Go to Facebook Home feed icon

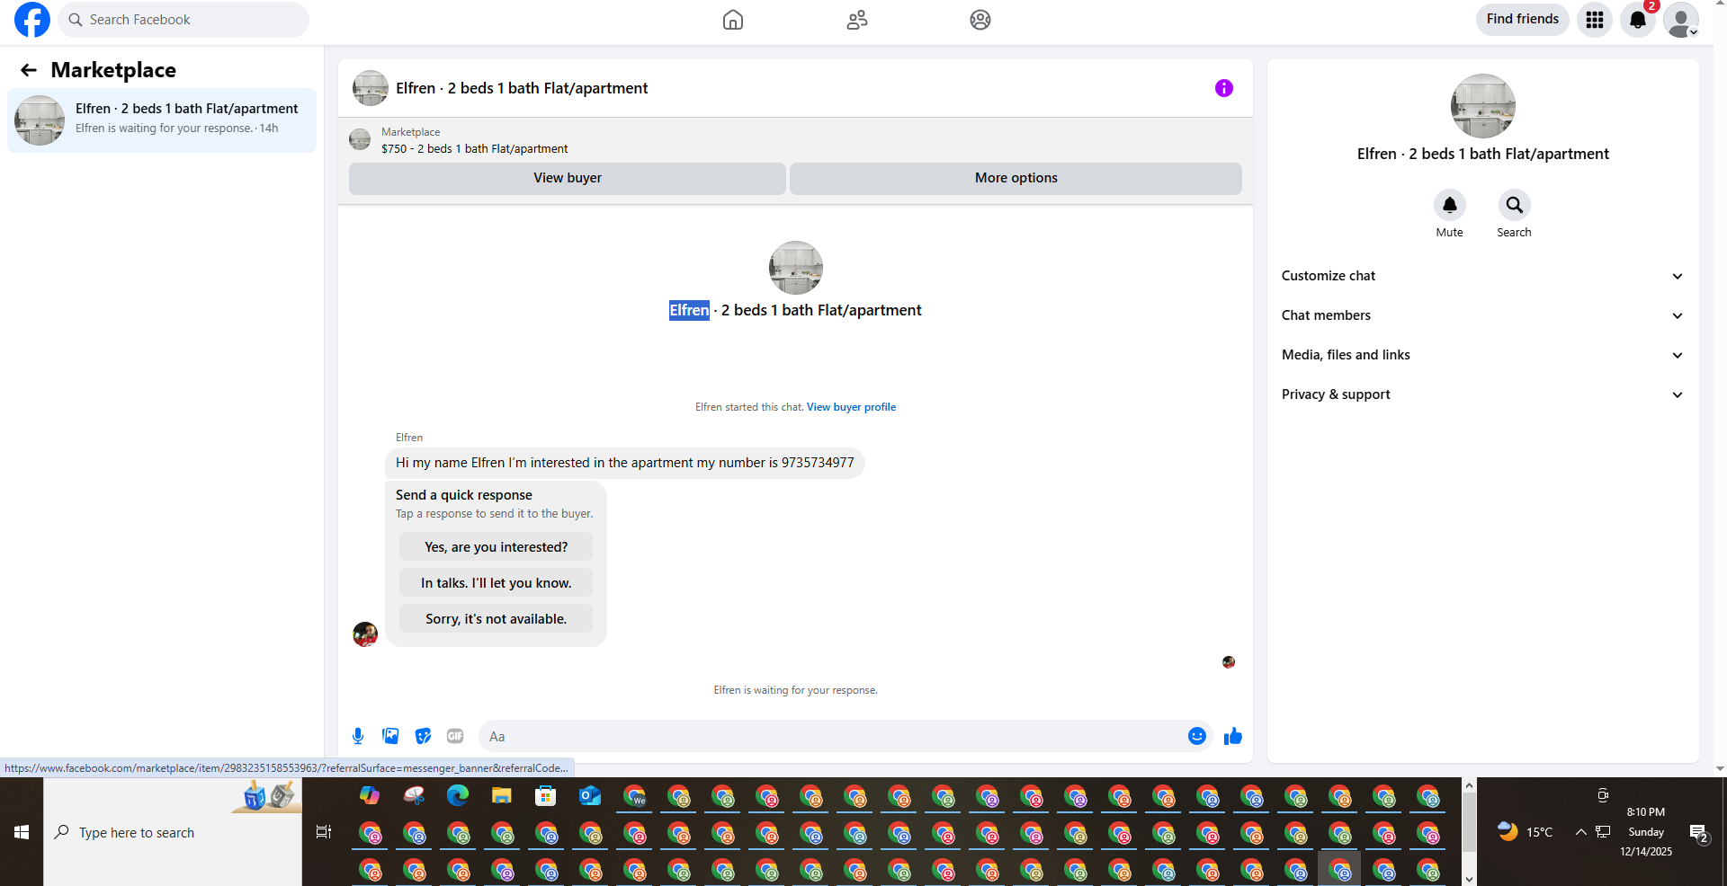733,20
